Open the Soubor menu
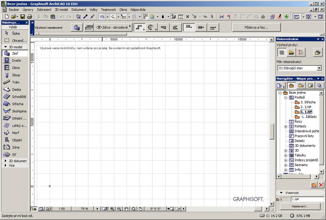326x220 pixels. [14, 10]
